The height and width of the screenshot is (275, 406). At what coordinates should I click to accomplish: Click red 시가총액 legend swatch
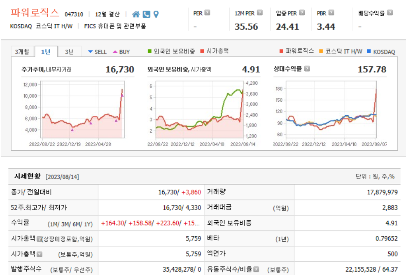click(x=202, y=51)
